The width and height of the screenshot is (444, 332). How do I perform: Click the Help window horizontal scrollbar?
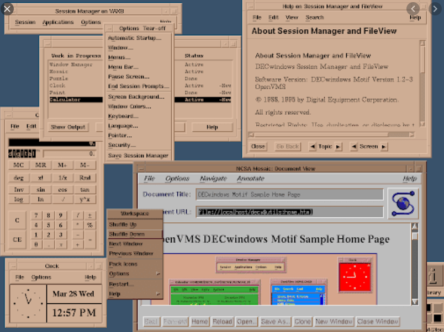[x=331, y=135]
